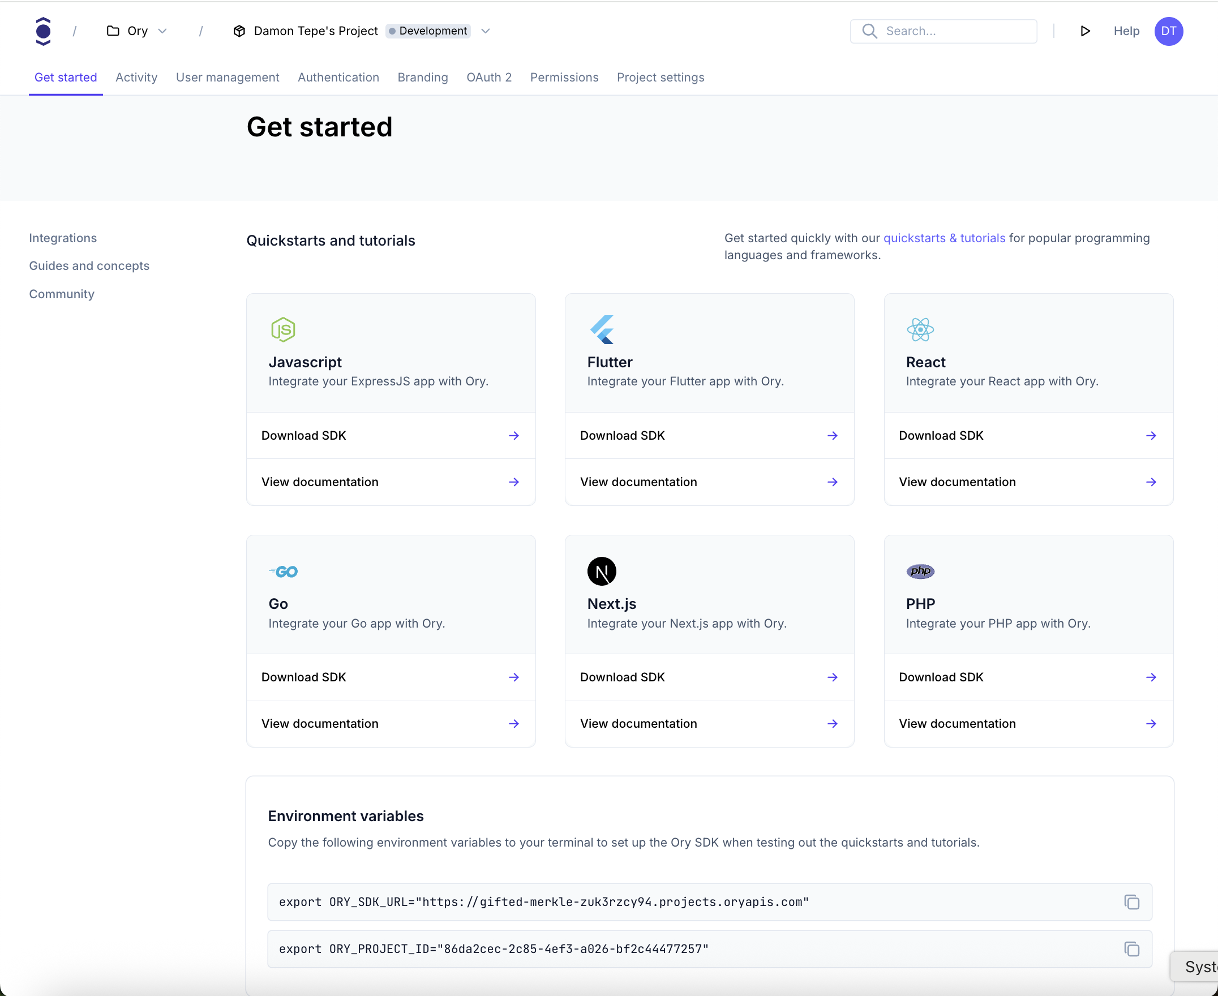Click the Ory logo in header
Screen dimensions: 1218x996
tap(43, 31)
